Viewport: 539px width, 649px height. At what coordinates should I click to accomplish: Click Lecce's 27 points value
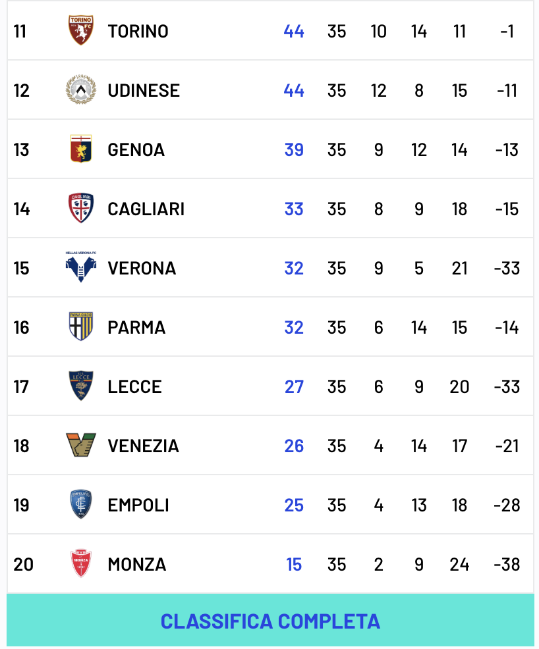click(294, 386)
